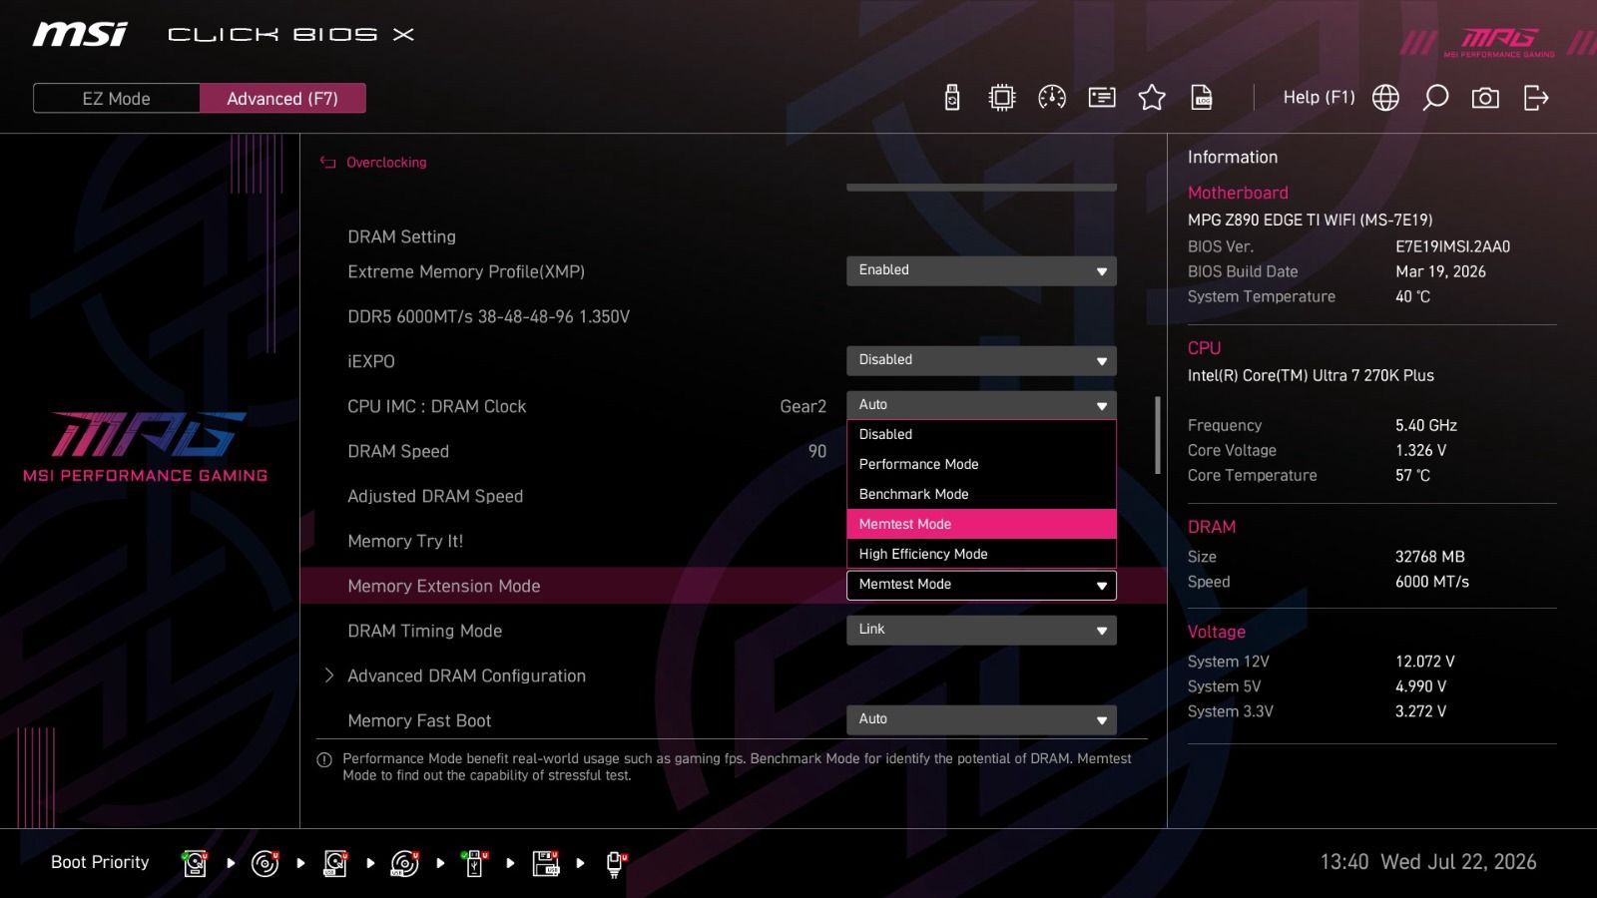Click the Boot Priority label
The width and height of the screenshot is (1597, 898).
click(100, 862)
